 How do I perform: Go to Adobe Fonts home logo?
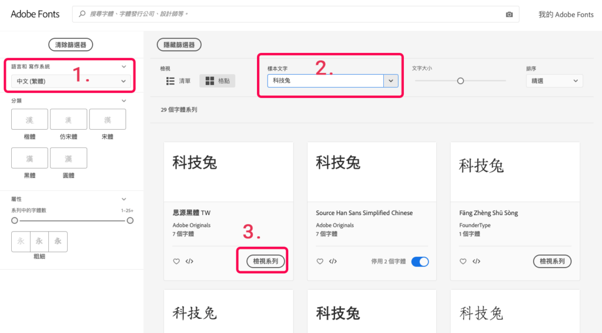point(35,14)
